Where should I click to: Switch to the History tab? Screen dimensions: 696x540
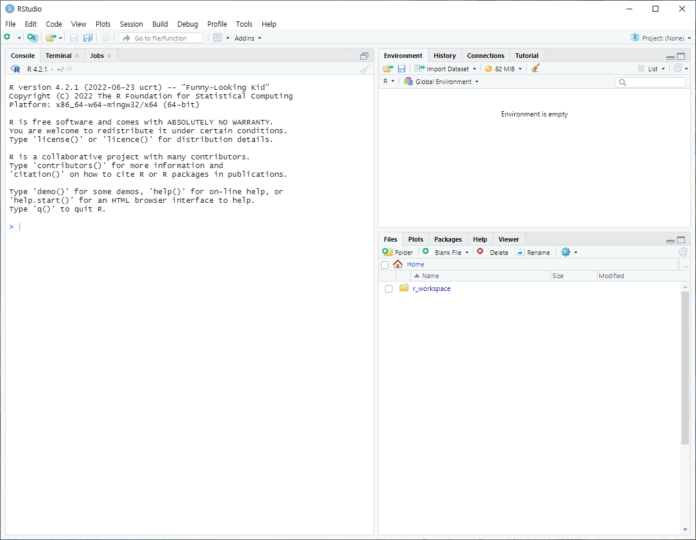click(445, 56)
